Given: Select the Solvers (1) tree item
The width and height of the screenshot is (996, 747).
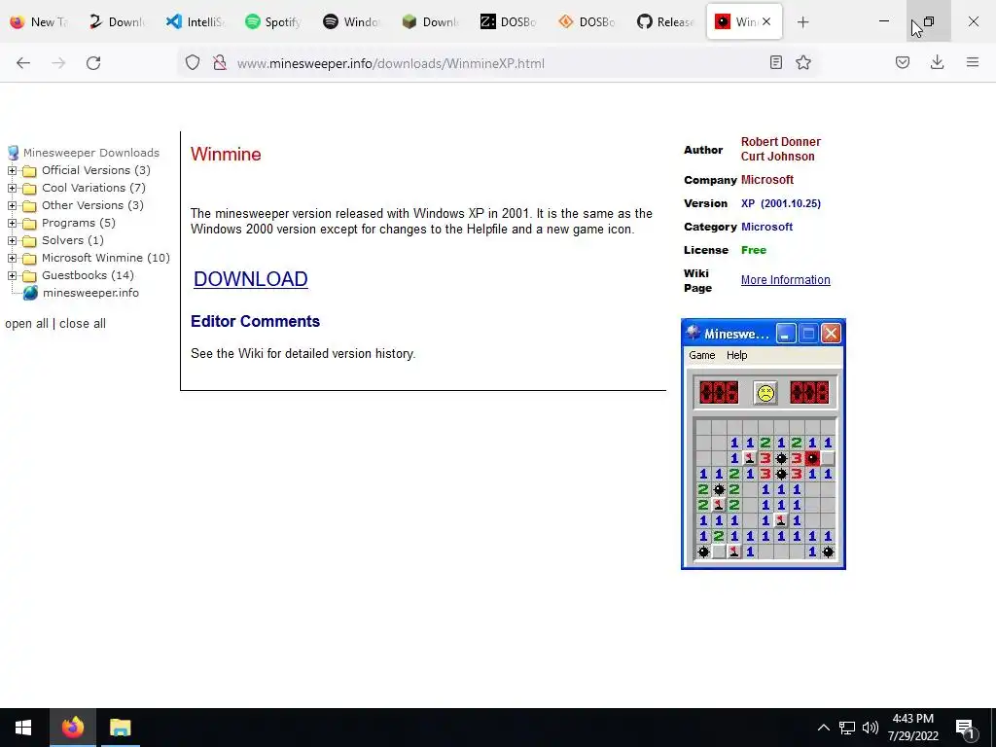Looking at the screenshot, I should pos(73,240).
